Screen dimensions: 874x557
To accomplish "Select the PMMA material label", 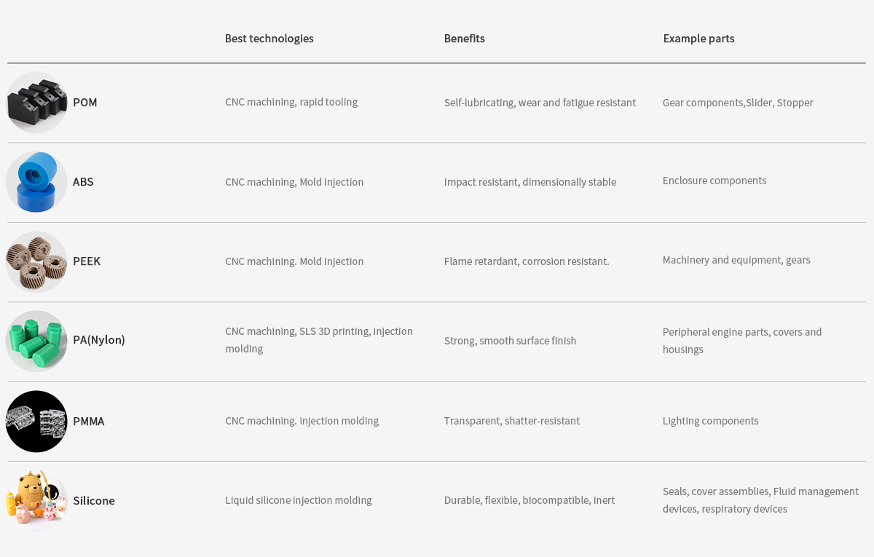I will point(89,421).
